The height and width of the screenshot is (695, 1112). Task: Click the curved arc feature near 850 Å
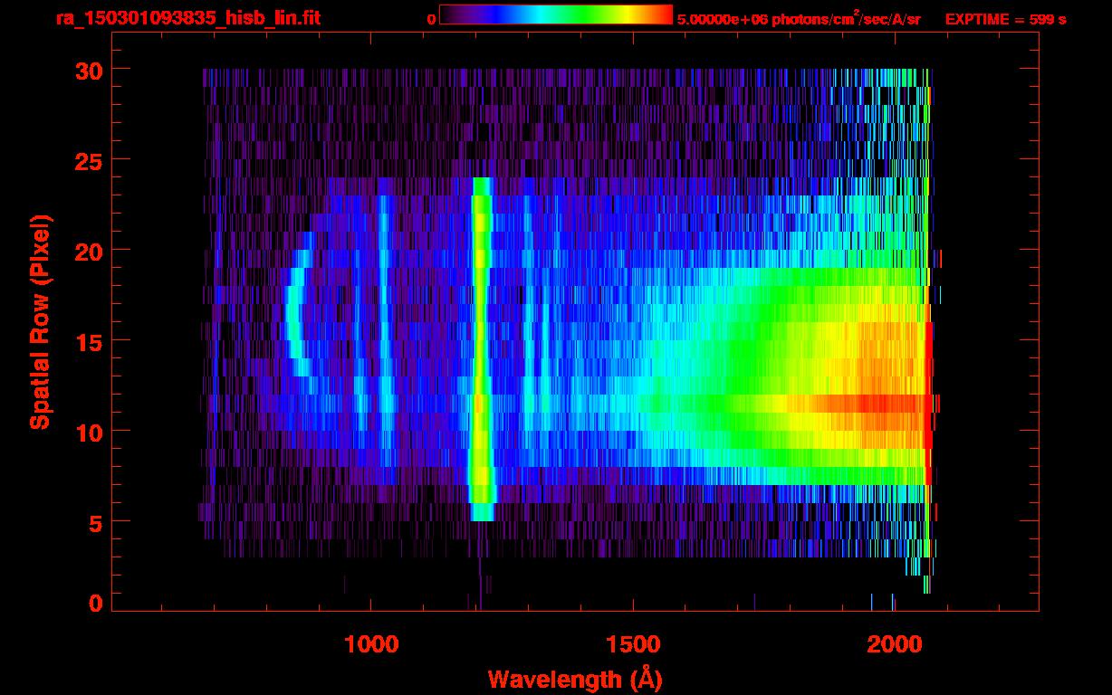299,312
